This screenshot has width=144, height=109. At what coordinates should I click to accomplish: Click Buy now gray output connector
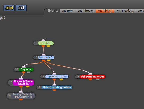tap(28, 72)
